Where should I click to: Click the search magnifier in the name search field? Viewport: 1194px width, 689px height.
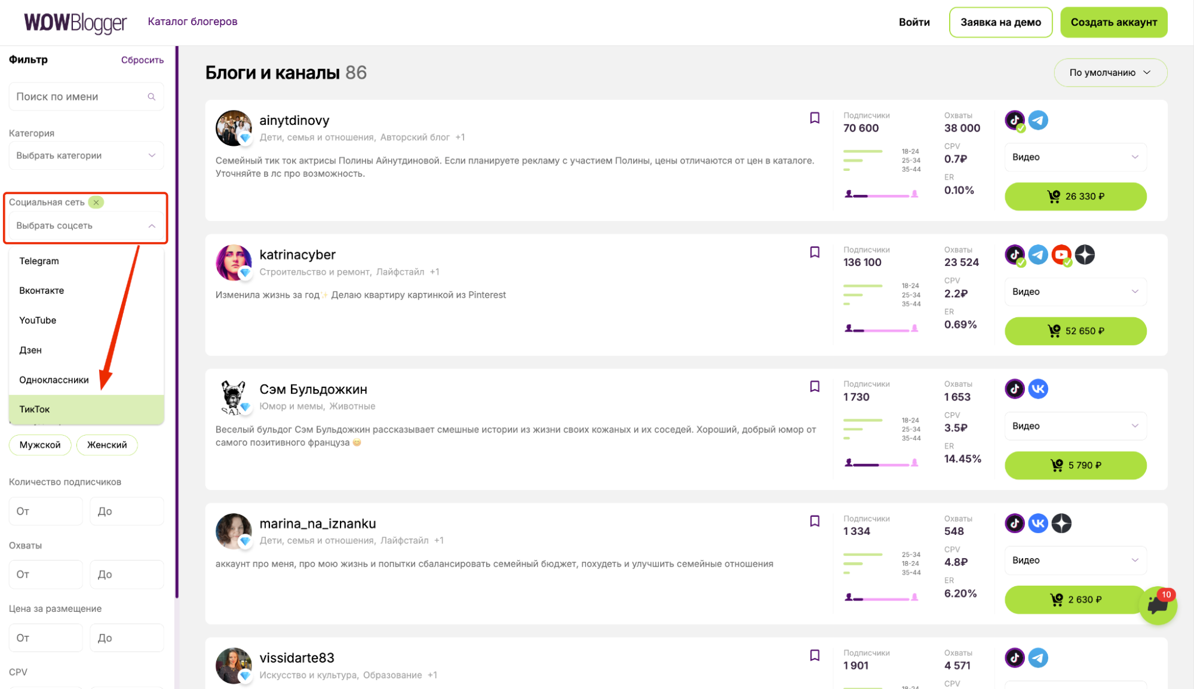pos(152,97)
